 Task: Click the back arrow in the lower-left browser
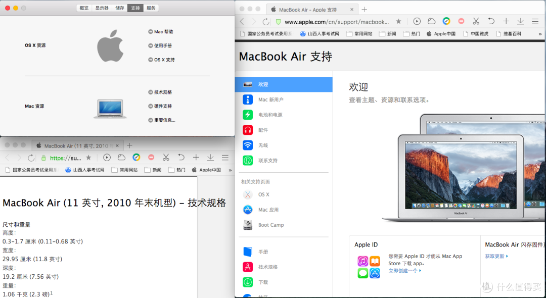pos(7,158)
